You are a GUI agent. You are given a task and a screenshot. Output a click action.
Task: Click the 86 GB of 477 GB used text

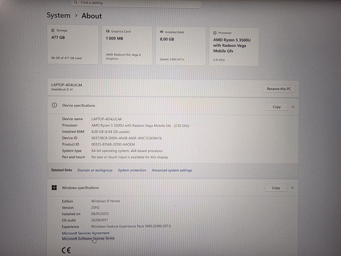pos(67,58)
